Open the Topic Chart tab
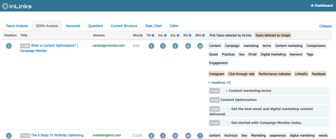The width and height of the screenshot is (336, 139). (154, 26)
